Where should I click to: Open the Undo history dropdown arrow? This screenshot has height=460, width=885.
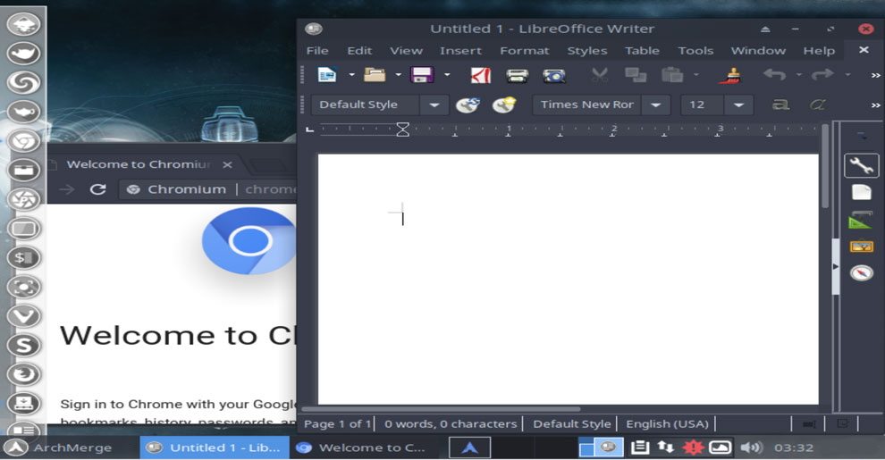[x=798, y=75]
